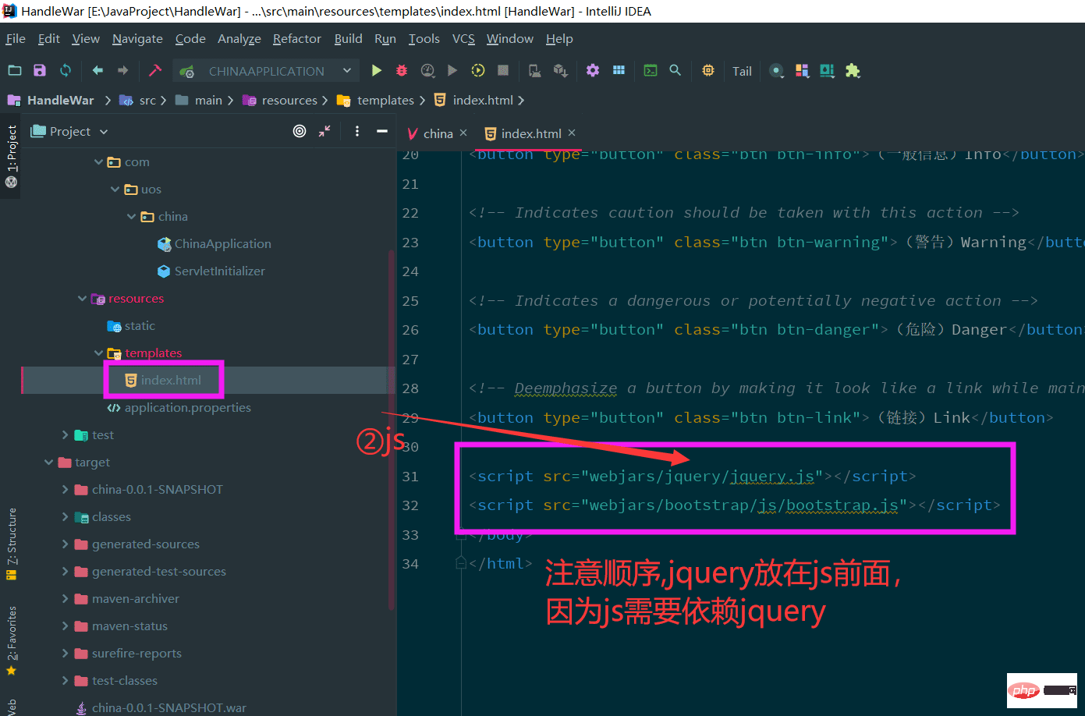Close the index.html editor tab
The image size is (1085, 716).
[x=572, y=133]
